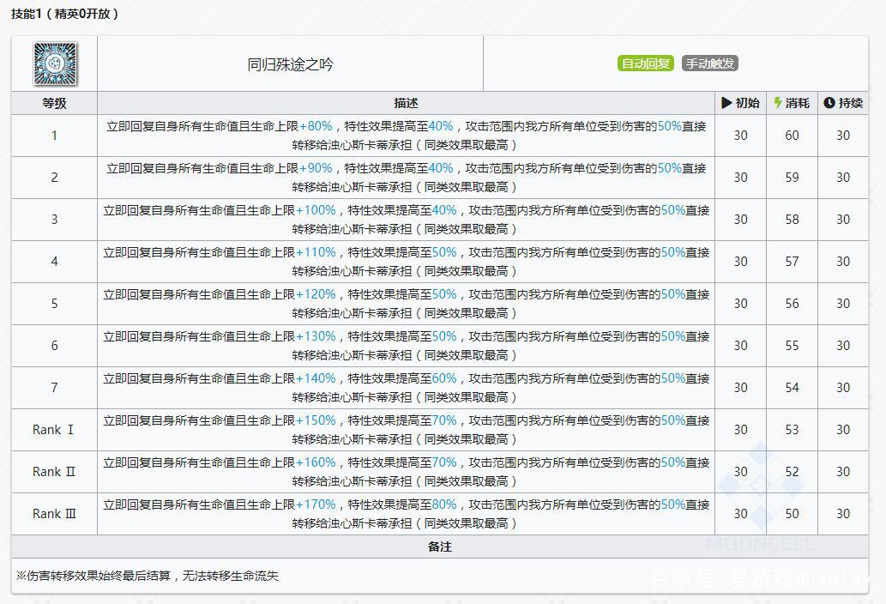Image resolution: width=886 pixels, height=604 pixels.
Task: Click the 同归殊途之吟 skill icon image
Action: coord(55,63)
